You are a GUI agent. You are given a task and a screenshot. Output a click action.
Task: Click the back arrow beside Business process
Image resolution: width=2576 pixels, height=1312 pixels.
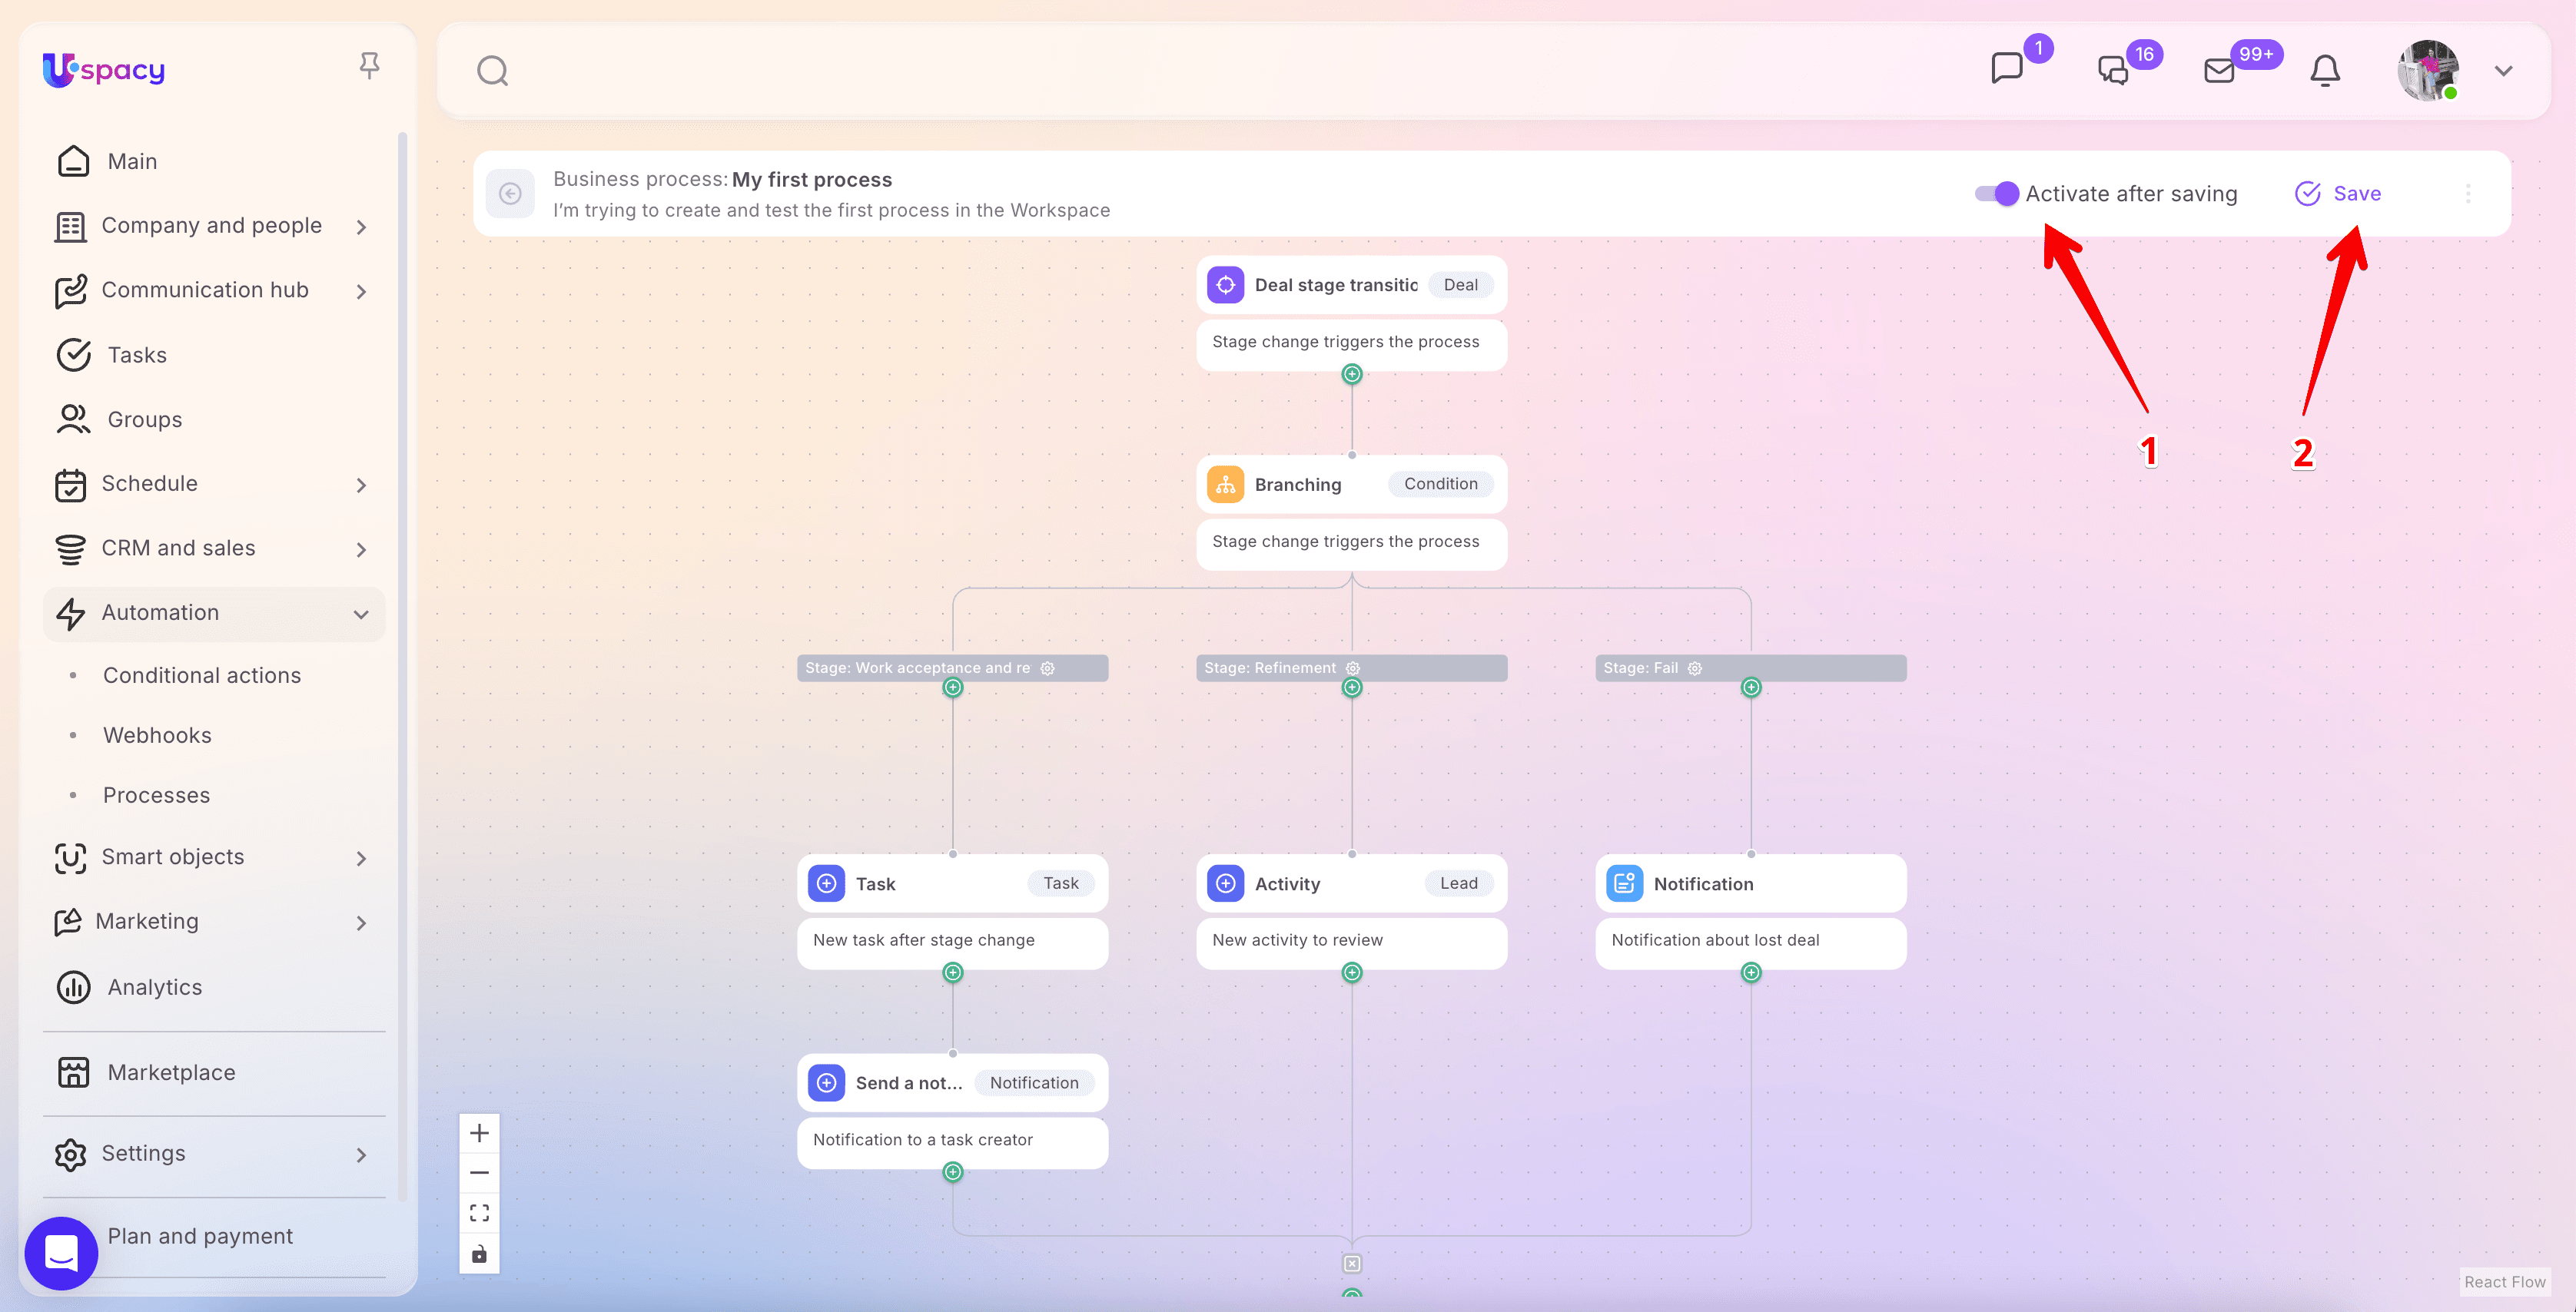coord(510,194)
